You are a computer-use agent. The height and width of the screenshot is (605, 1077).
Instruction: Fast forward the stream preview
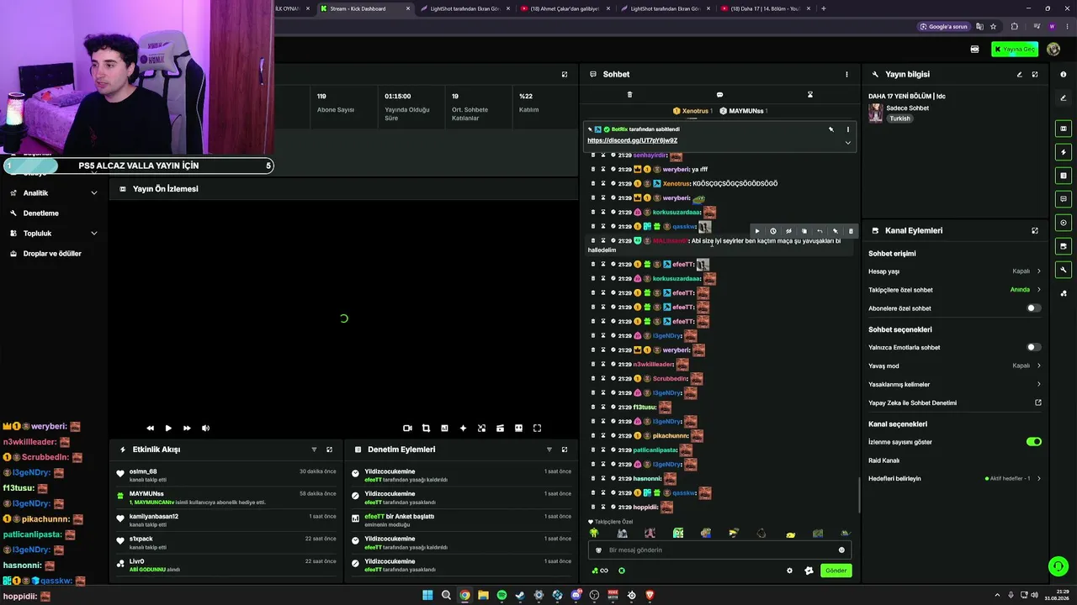tap(187, 429)
